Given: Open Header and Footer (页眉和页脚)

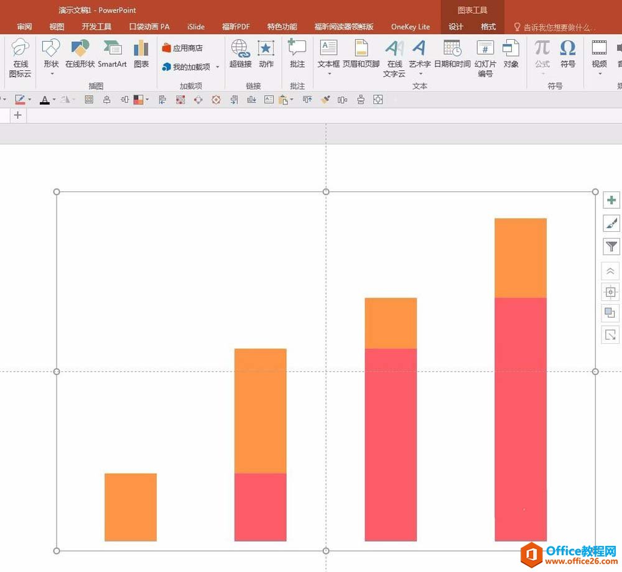Looking at the screenshot, I should pyautogui.click(x=361, y=53).
